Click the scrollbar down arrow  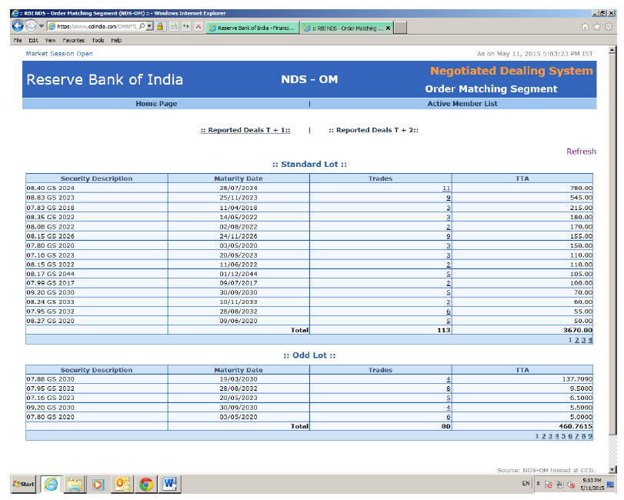(612, 469)
